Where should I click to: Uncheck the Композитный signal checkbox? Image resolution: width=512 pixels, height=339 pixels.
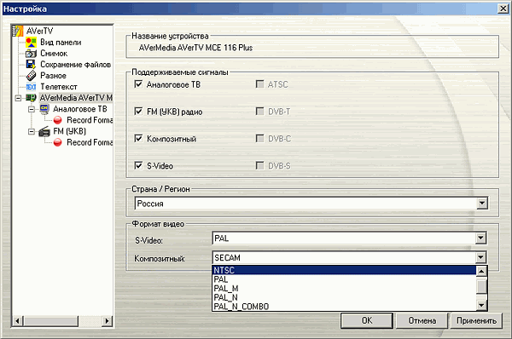click(x=138, y=139)
